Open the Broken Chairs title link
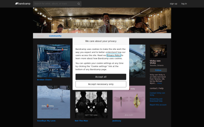The image size is (204, 127). pos(44,80)
